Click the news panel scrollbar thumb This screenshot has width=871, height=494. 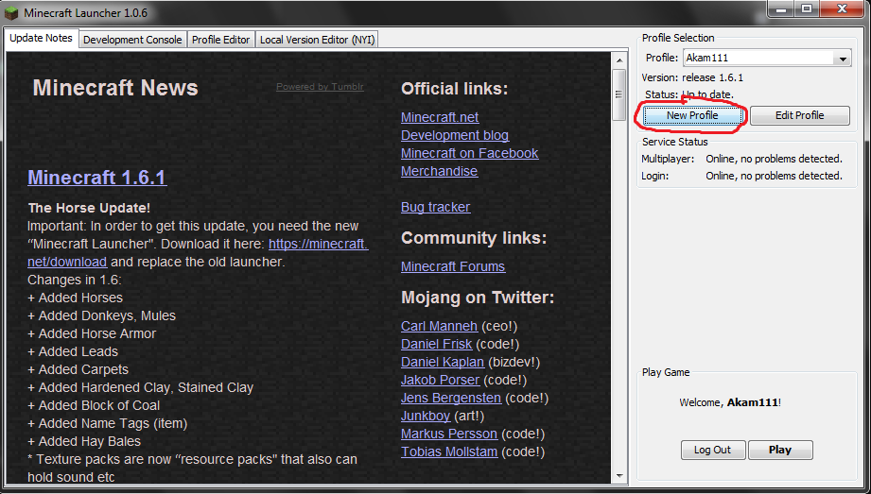[x=619, y=94]
